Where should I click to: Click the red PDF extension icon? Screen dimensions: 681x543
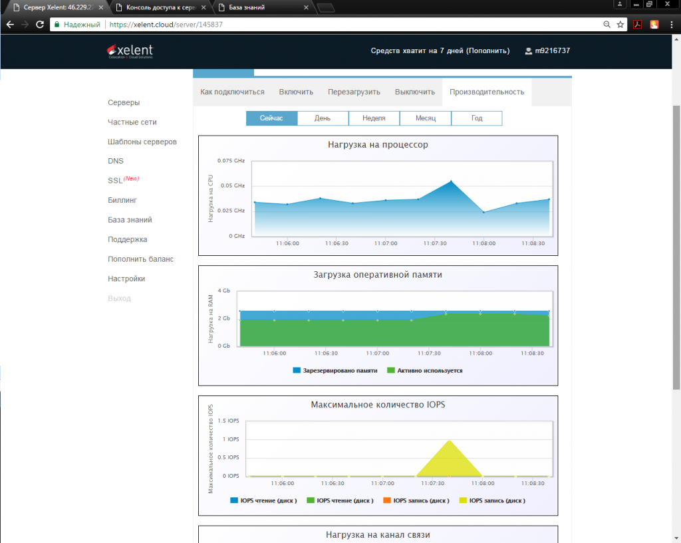[637, 25]
